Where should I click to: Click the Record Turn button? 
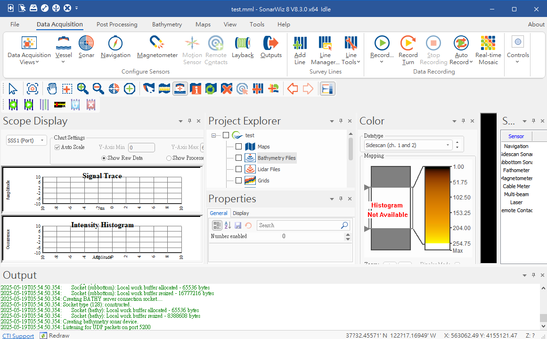[408, 50]
